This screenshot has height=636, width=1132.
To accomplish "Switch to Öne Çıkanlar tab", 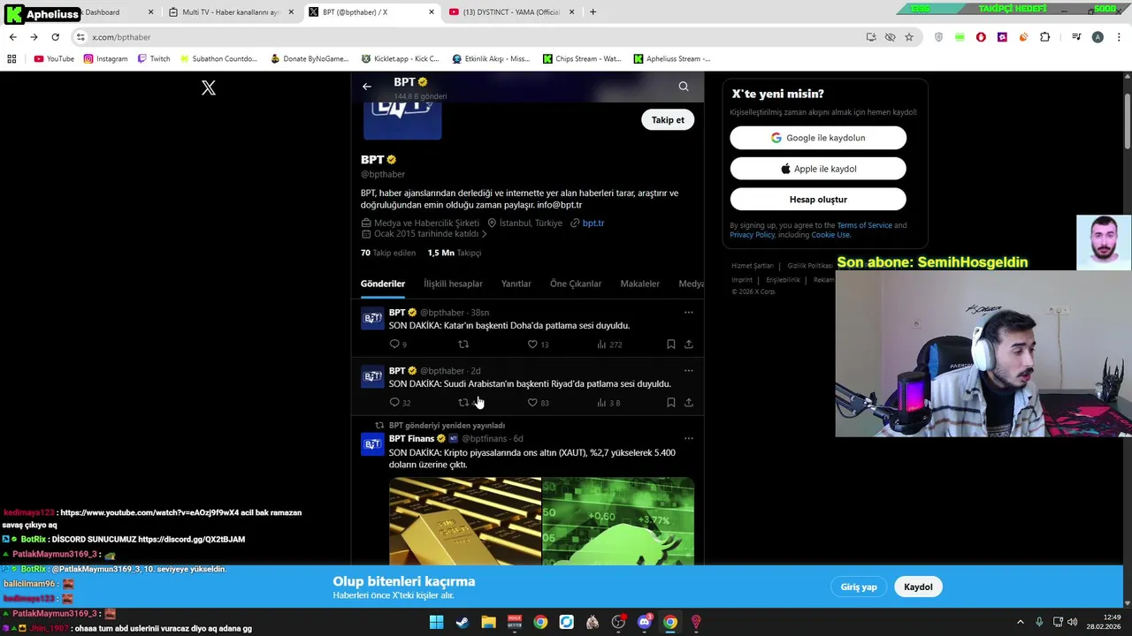I will tap(576, 284).
